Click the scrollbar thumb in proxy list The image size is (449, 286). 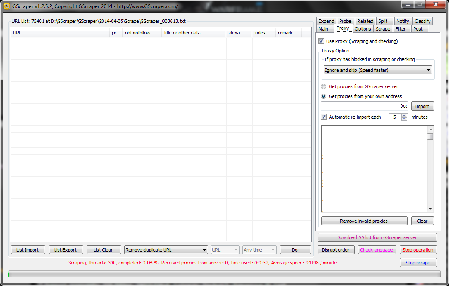coord(430,137)
